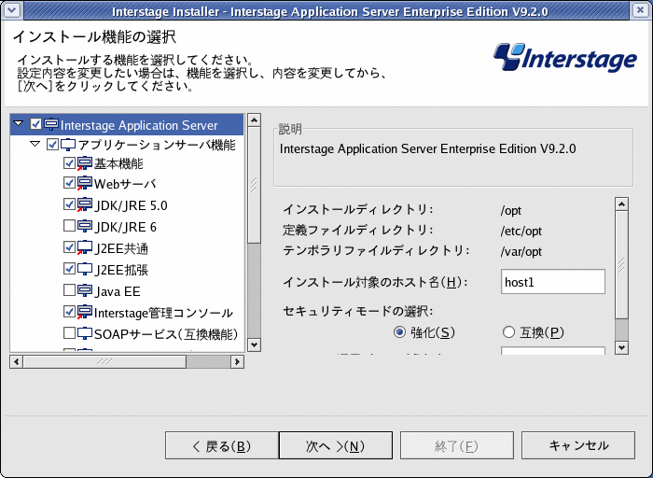Click the インストール対象のホスト名(H) label
653x478 pixels.
(x=375, y=282)
